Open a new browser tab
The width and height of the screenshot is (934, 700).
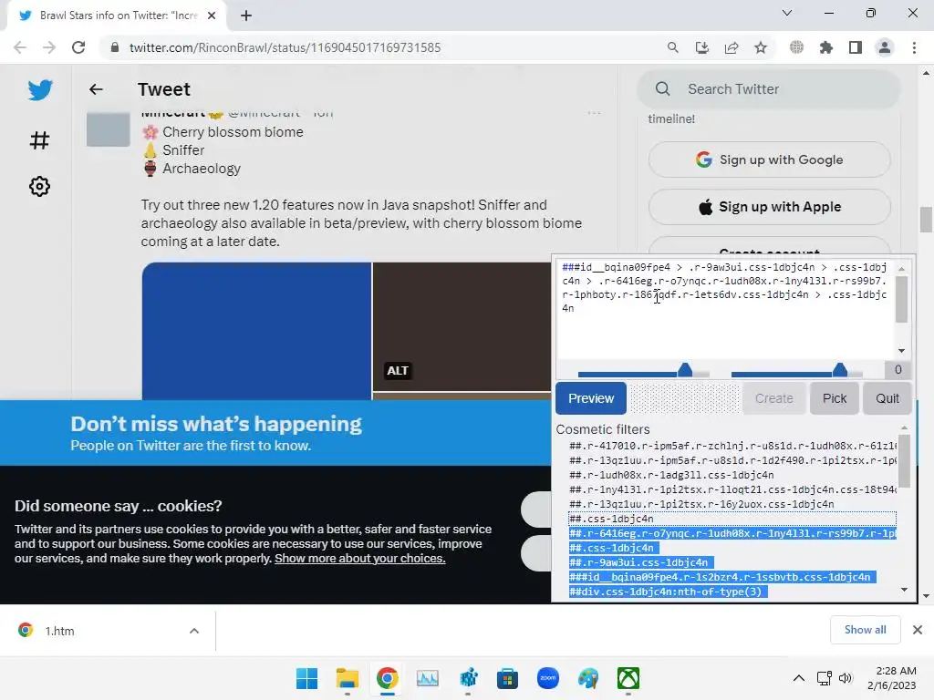pos(246,15)
